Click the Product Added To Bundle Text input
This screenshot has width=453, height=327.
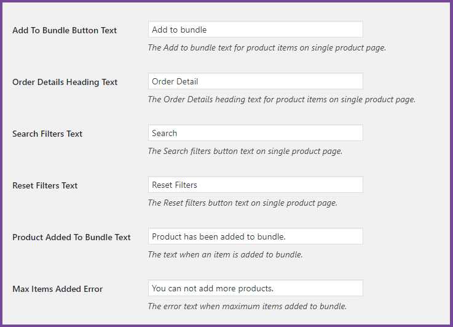click(255, 236)
